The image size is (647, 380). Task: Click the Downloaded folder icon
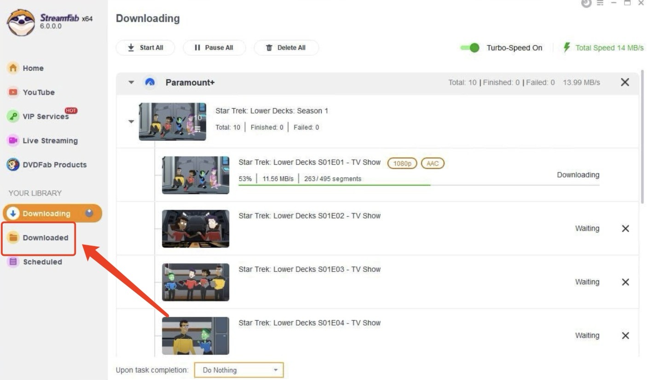tap(13, 237)
